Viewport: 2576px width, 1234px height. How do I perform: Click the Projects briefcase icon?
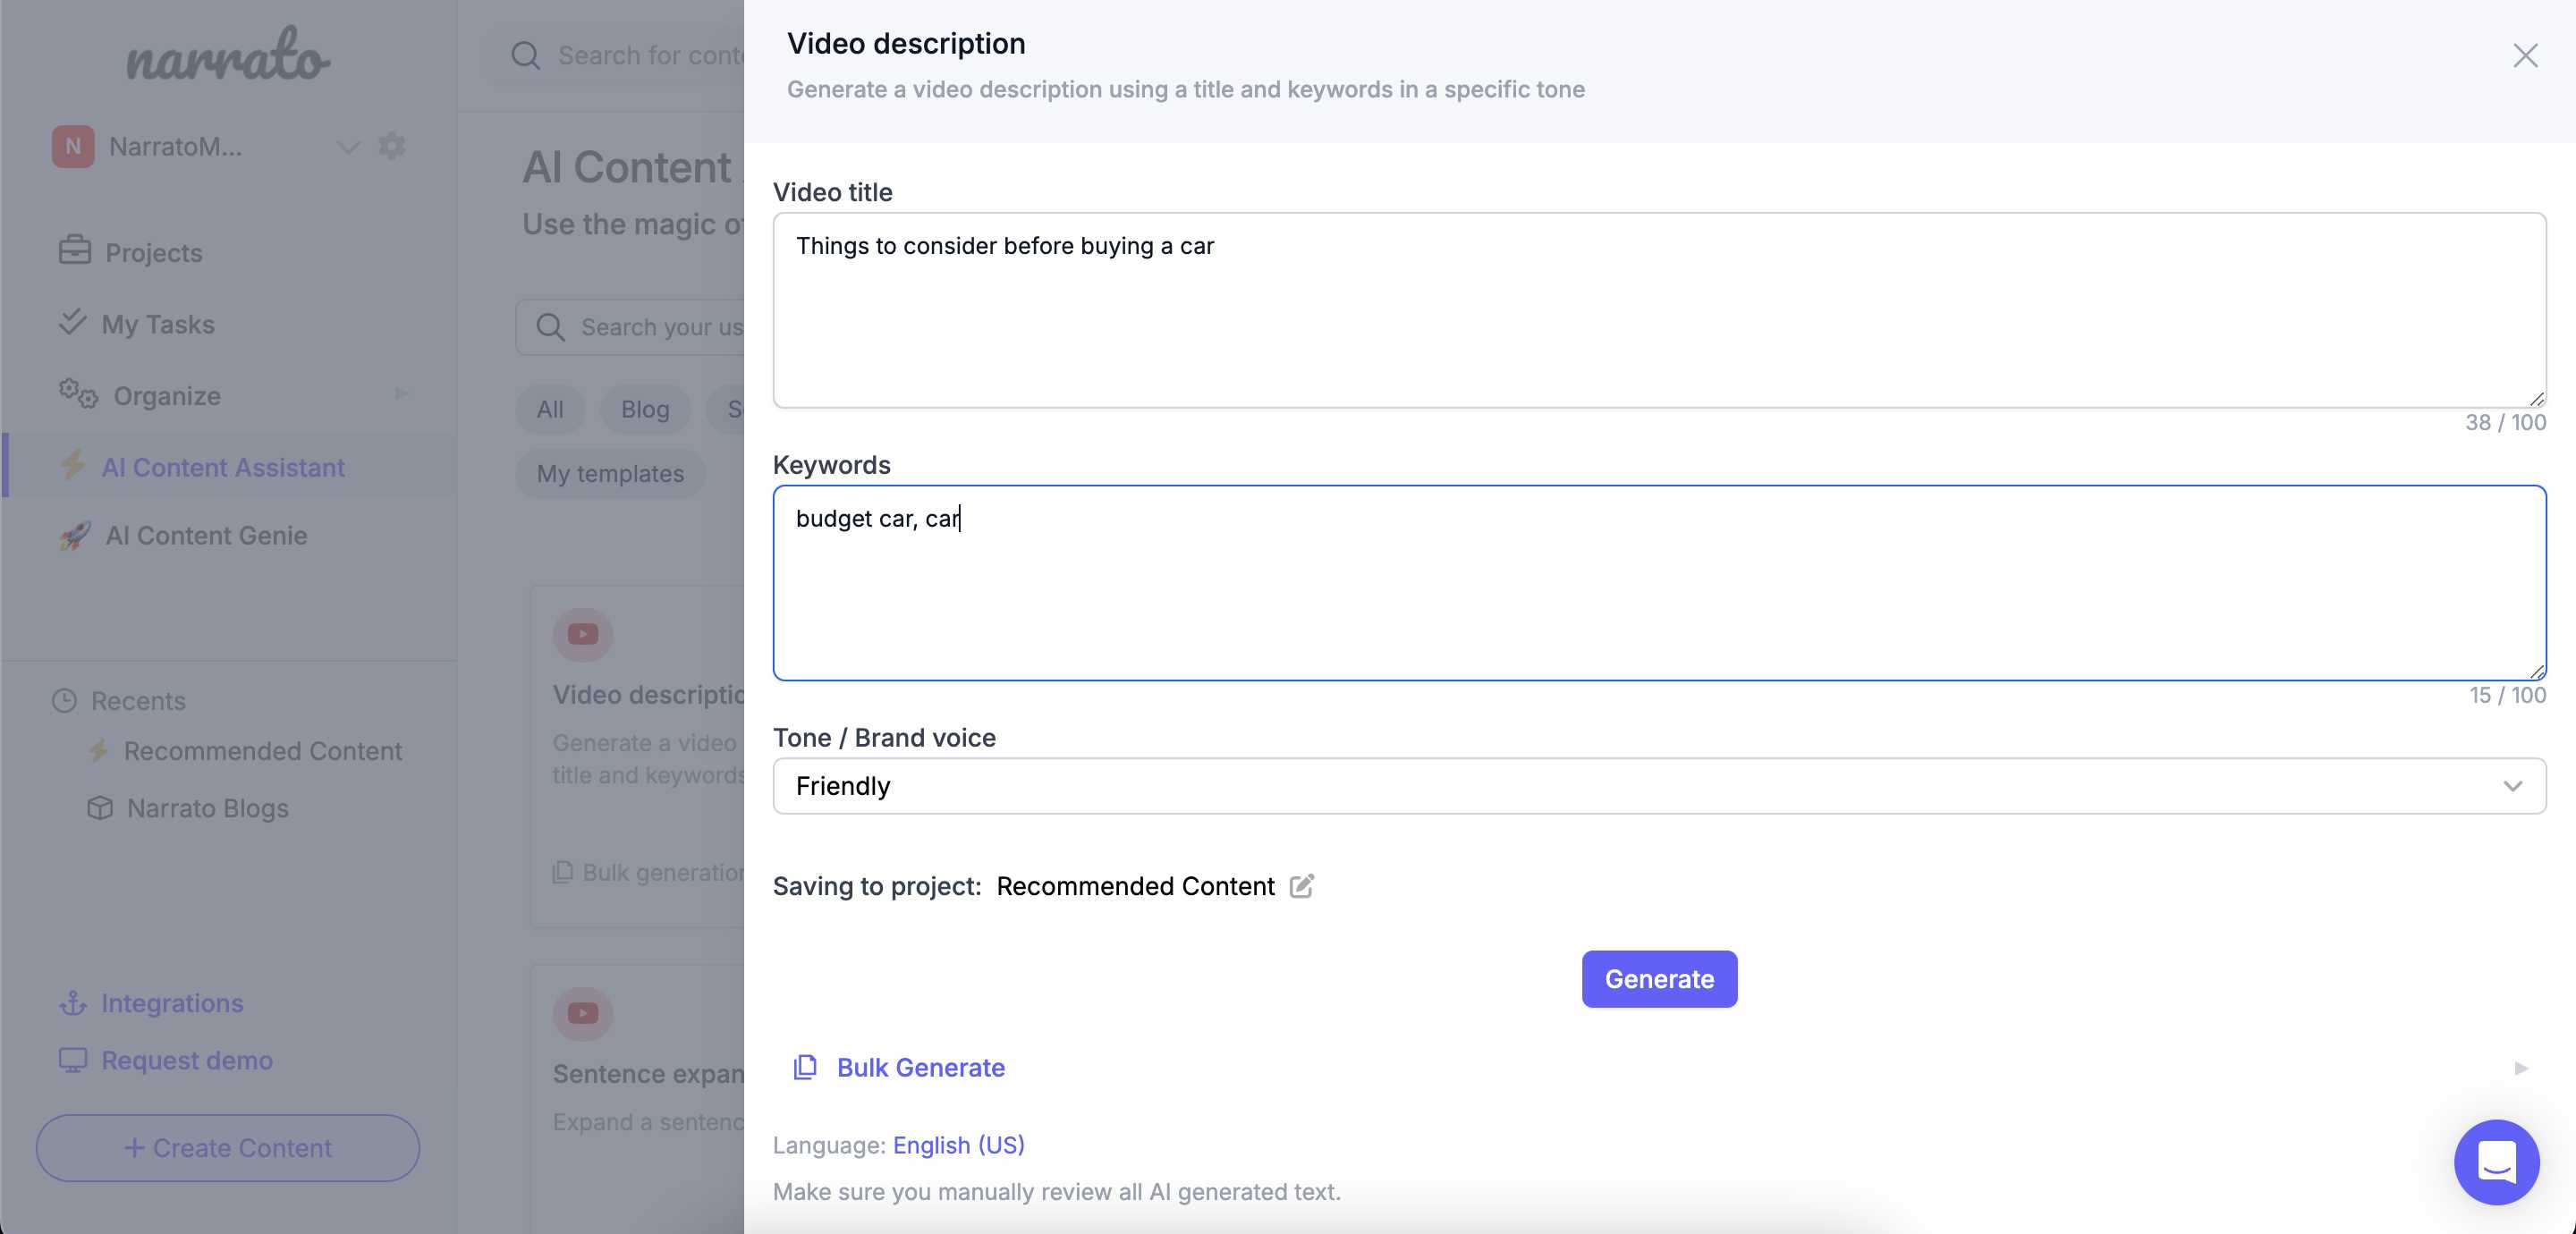[75, 250]
